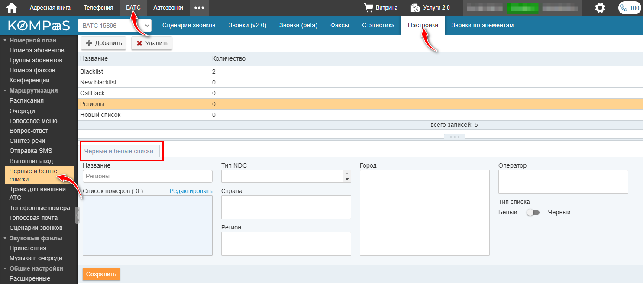
Task: Collapse the left sidebar handle
Action: click(77, 215)
